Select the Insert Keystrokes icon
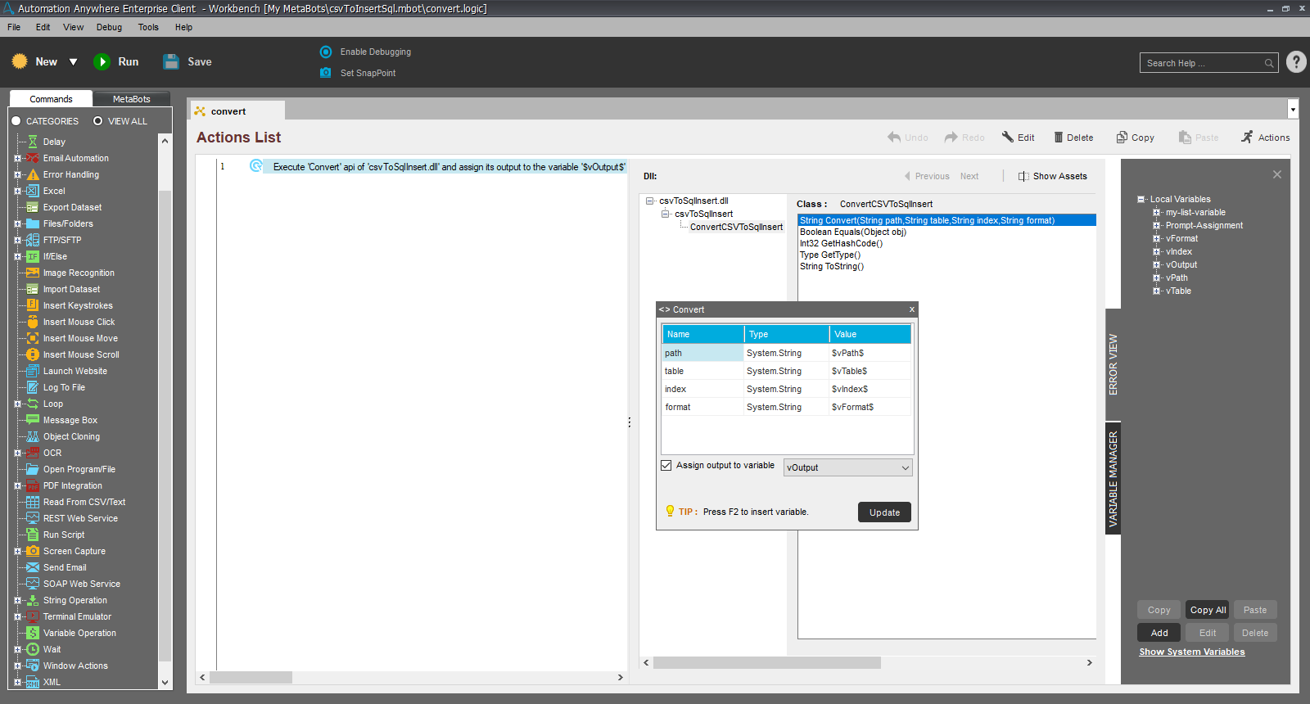1310x704 pixels. (x=33, y=305)
